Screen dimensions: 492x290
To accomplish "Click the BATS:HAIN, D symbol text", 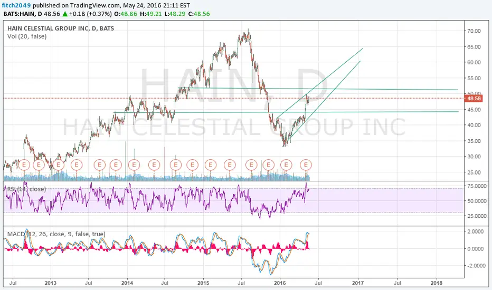I will pos(23,14).
